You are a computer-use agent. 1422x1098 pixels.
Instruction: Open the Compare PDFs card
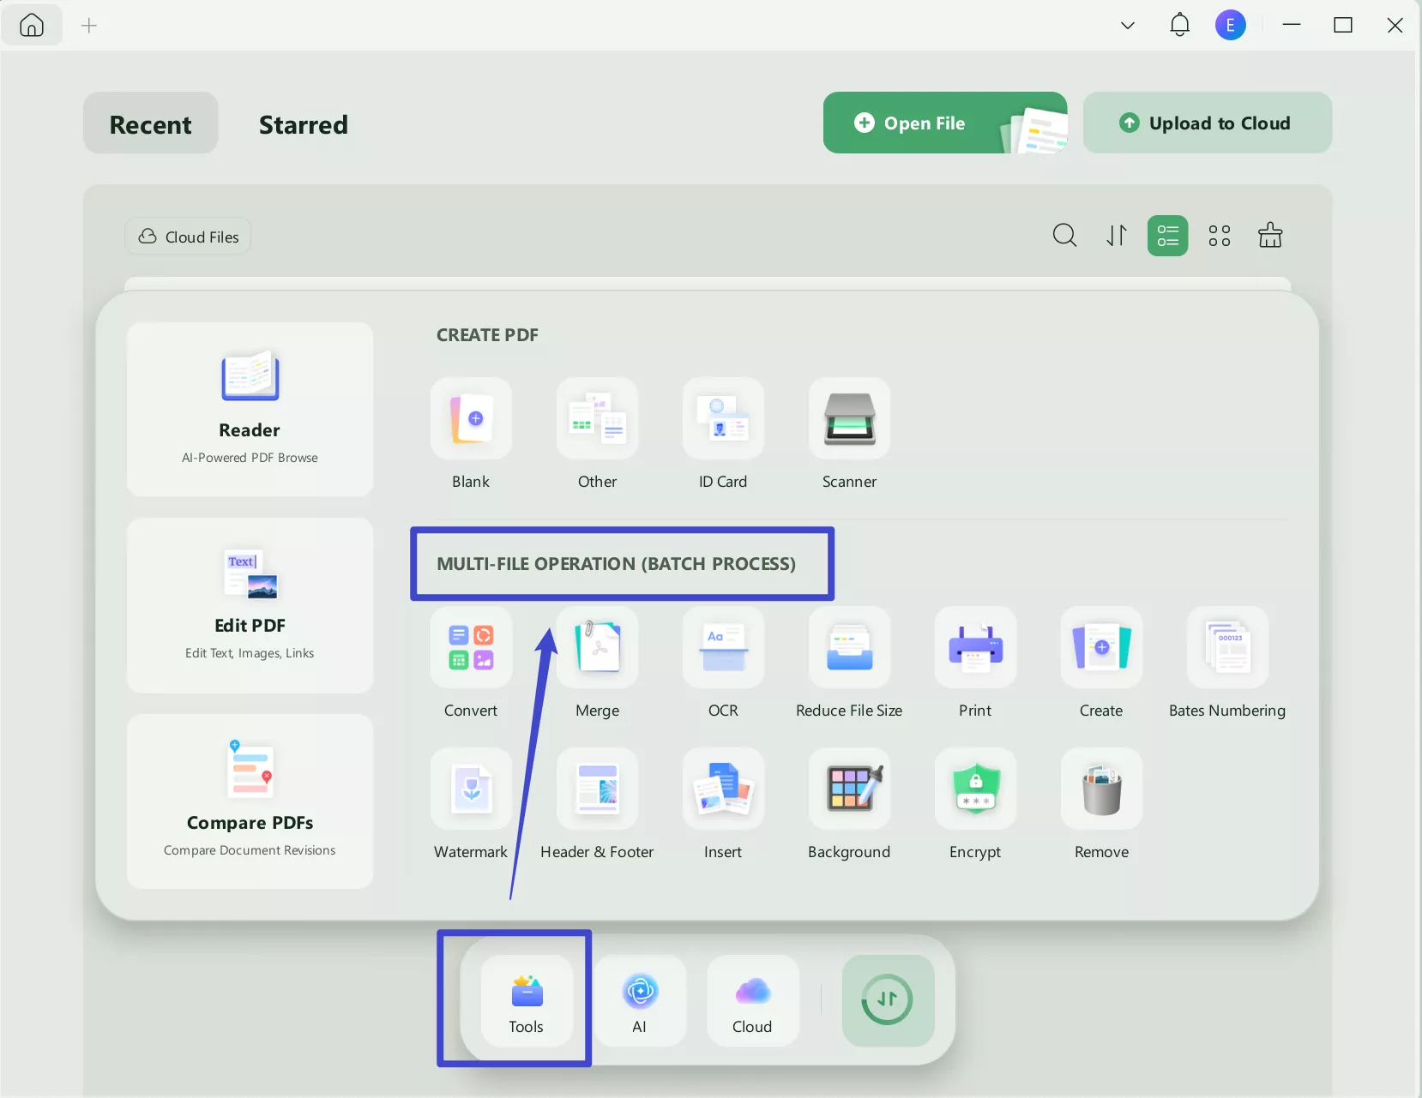point(250,801)
